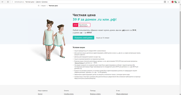Viewport: 181px width, 95px height.
Task: Click the scrollbar up arrow
Action: pos(180,5)
